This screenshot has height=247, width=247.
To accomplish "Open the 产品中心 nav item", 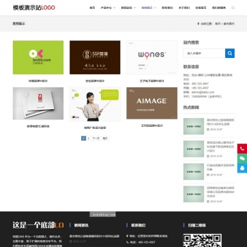I will tap(106, 8).
